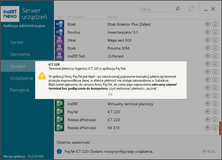Click the refresh list icon
The image size is (222, 160).
click(191, 9)
